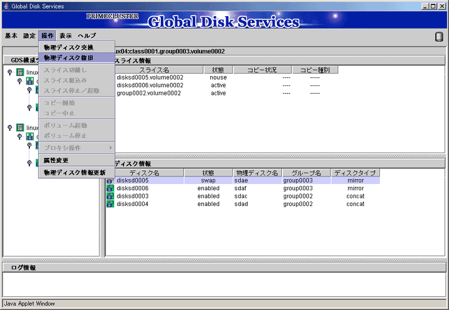Viewport: 449px width, 310px height.
Task: Click disk icon next to disksd0005
Action: 110,181
